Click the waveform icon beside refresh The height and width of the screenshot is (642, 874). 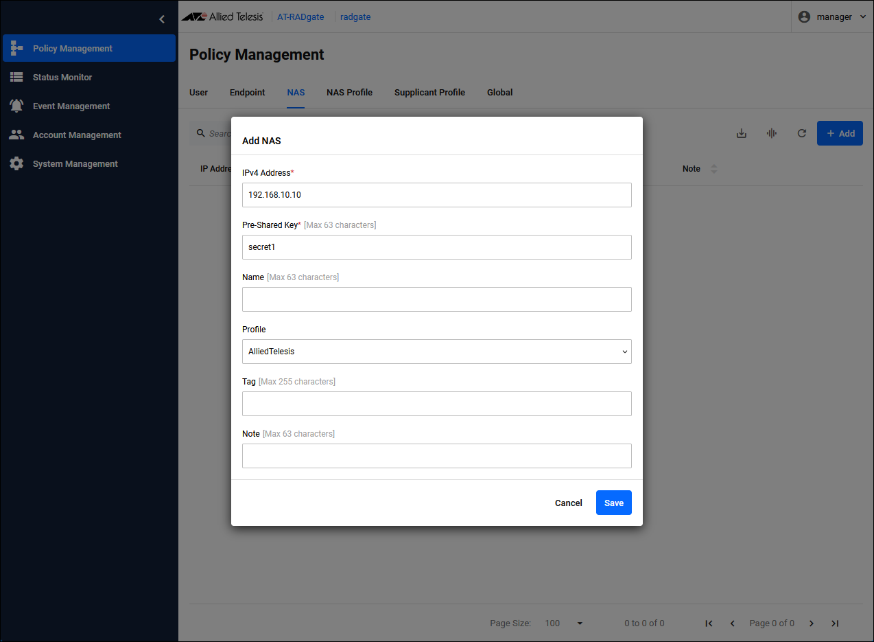pyautogui.click(x=772, y=133)
